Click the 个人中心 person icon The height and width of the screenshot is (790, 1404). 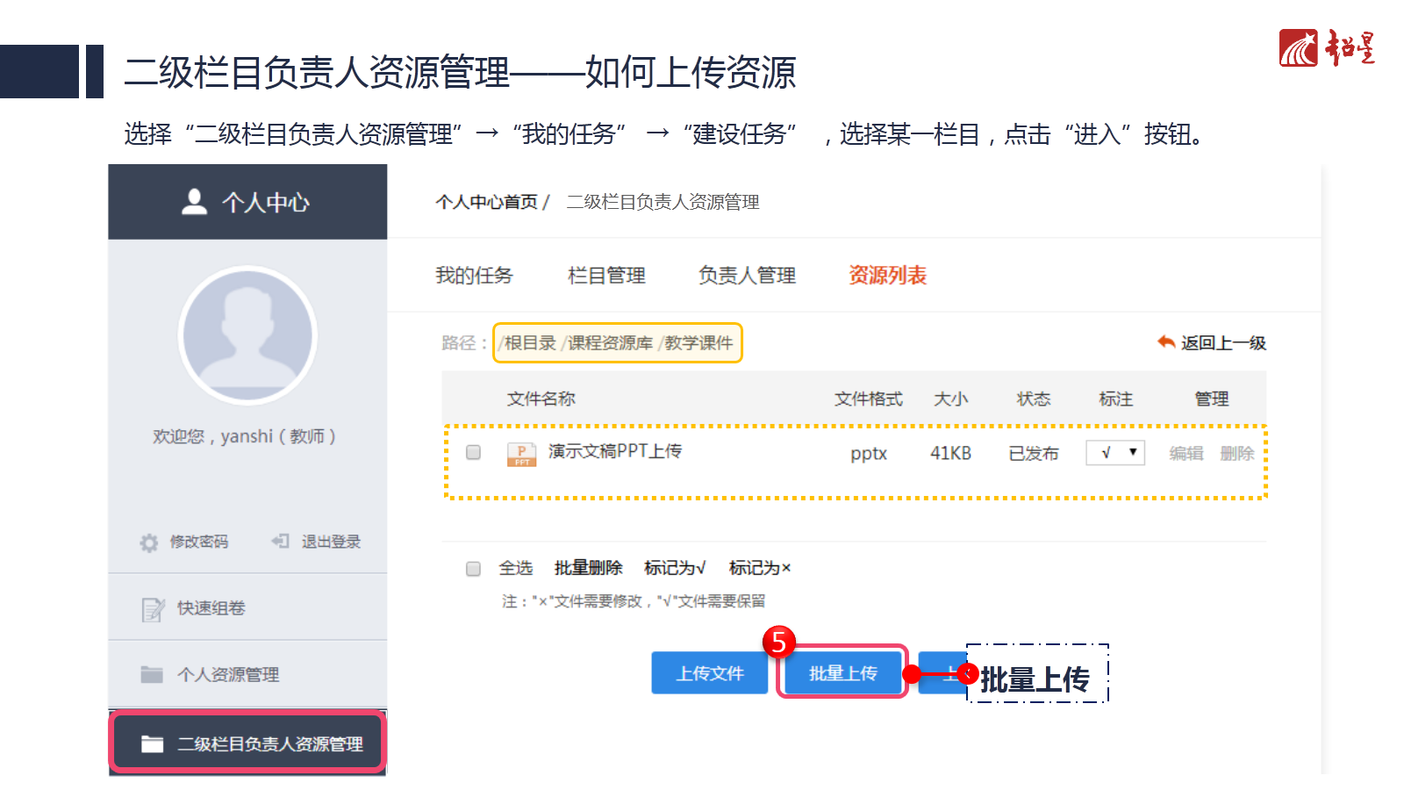[194, 202]
